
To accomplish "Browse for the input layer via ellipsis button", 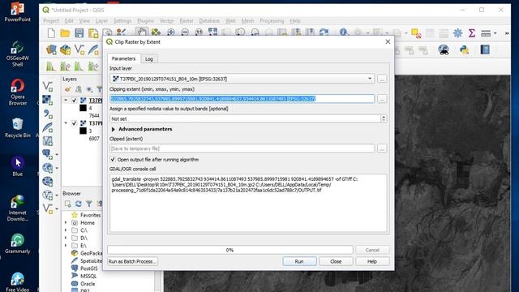I will [x=382, y=79].
